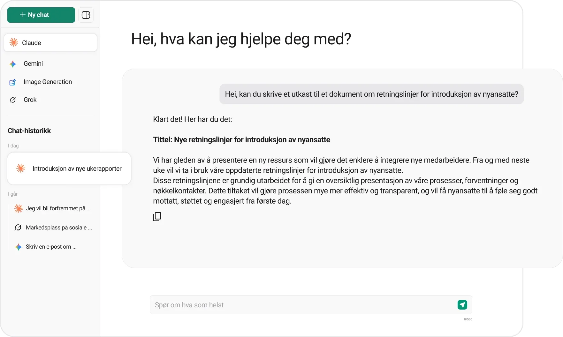Viewport: 563px width, 337px height.
Task: Click the user message bubble
Action: (x=371, y=94)
